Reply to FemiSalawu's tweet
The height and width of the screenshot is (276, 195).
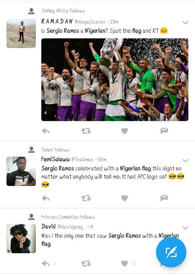[x=46, y=198]
